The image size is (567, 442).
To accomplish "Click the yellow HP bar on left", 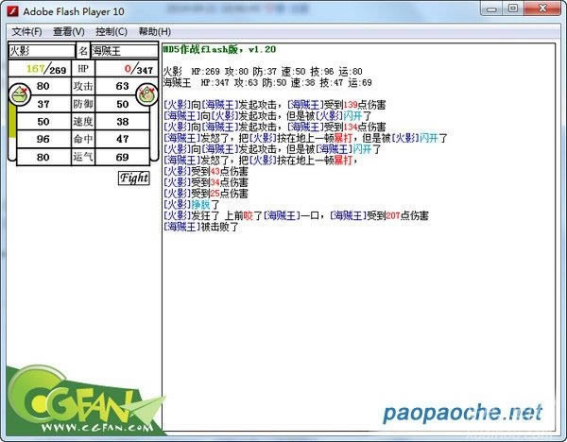I will pos(11,127).
